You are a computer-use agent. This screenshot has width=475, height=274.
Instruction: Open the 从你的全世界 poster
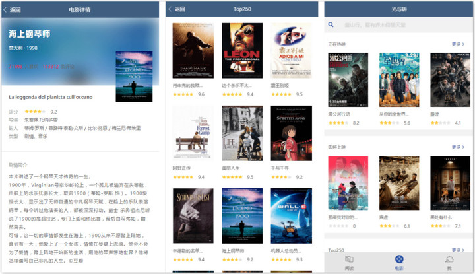(399, 80)
